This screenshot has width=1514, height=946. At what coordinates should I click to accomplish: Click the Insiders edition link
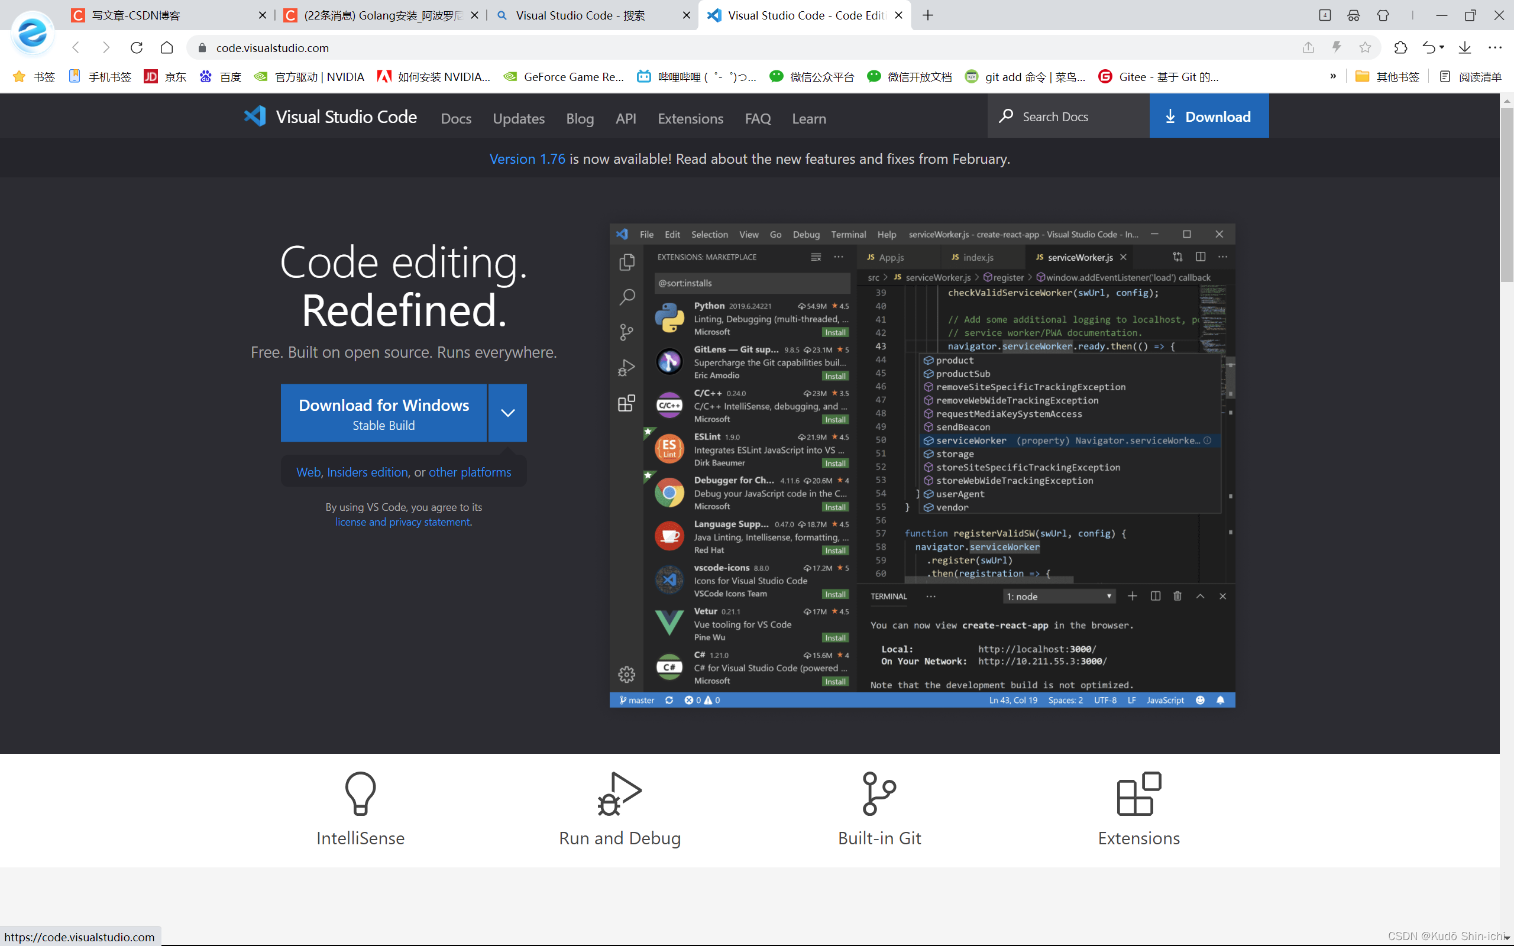click(367, 472)
